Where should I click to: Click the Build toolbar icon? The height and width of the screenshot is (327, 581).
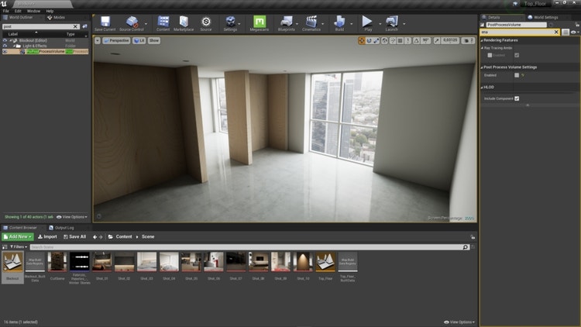coord(339,22)
